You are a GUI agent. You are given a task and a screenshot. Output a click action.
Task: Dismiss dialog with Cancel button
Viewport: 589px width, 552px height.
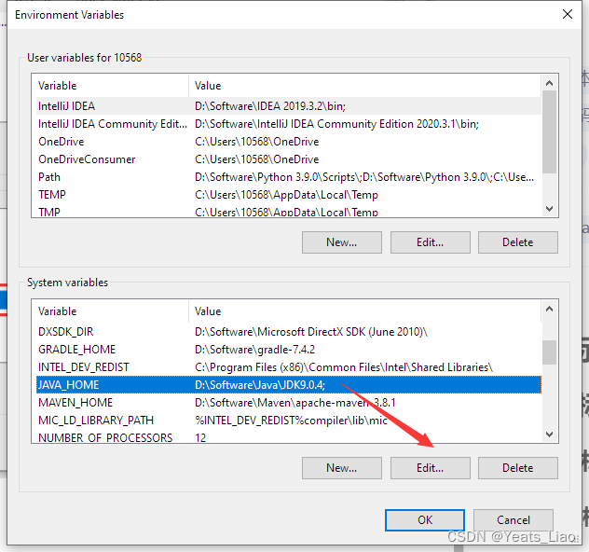click(x=514, y=520)
